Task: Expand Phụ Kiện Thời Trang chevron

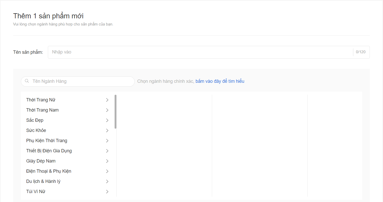Action: point(107,141)
